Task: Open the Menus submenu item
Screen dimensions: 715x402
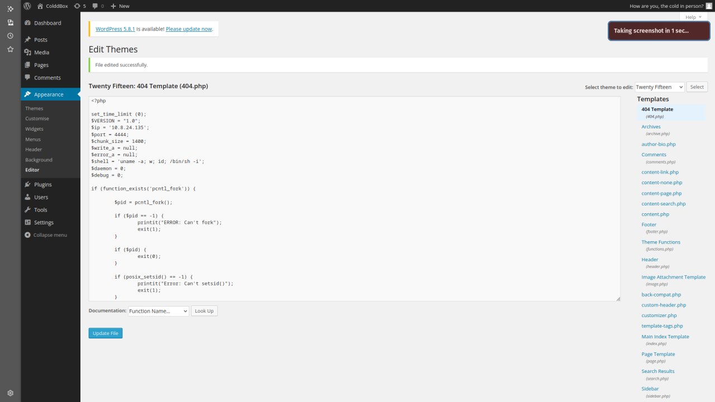Action: [33, 139]
